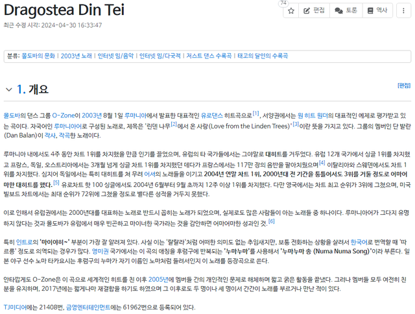
Task: Open the three-dot more options menu
Action: [403, 10]
